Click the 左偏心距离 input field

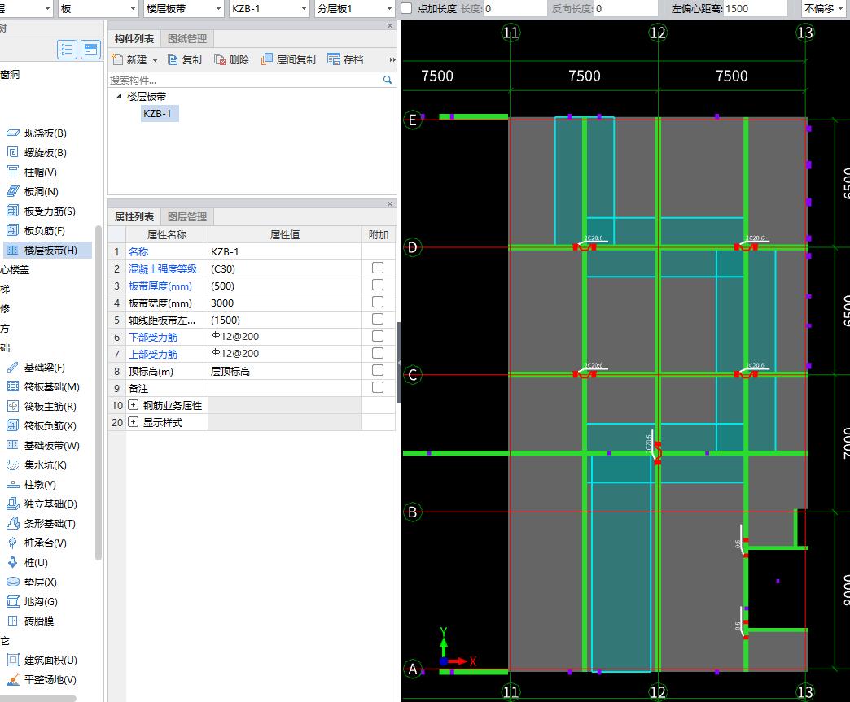[x=755, y=9]
